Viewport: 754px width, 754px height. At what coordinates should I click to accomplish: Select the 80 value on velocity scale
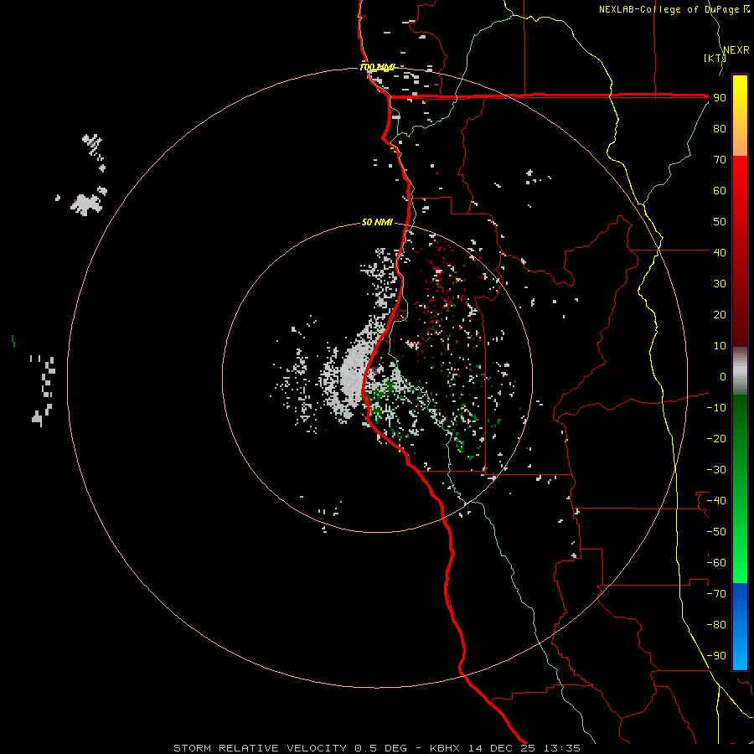(720, 129)
